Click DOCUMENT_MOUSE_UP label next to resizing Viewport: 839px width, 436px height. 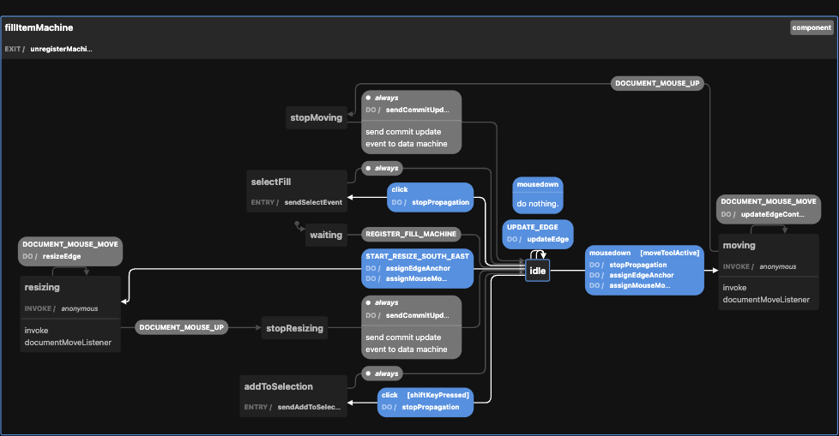pos(180,327)
